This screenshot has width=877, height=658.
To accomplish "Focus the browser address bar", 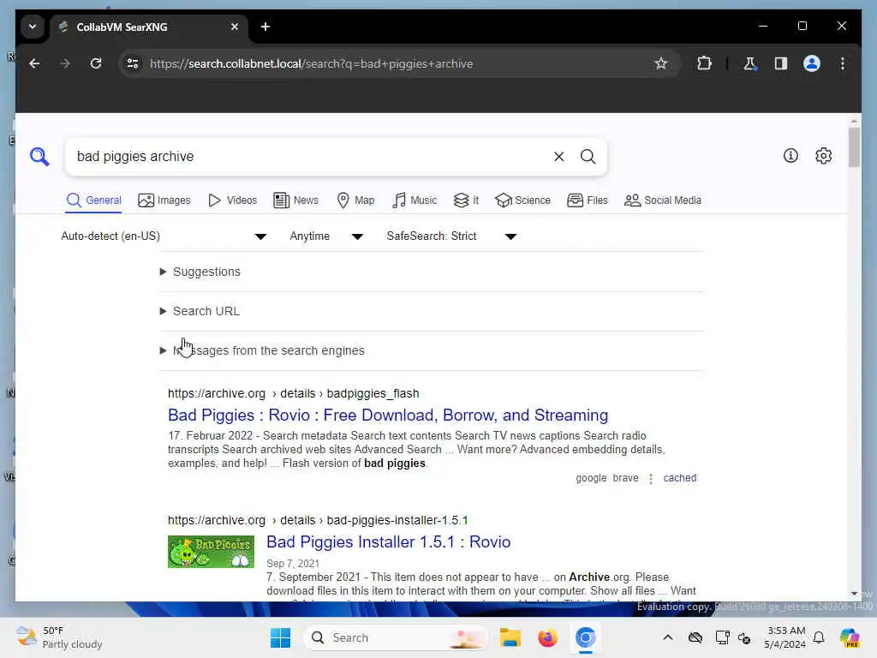I will [x=391, y=63].
